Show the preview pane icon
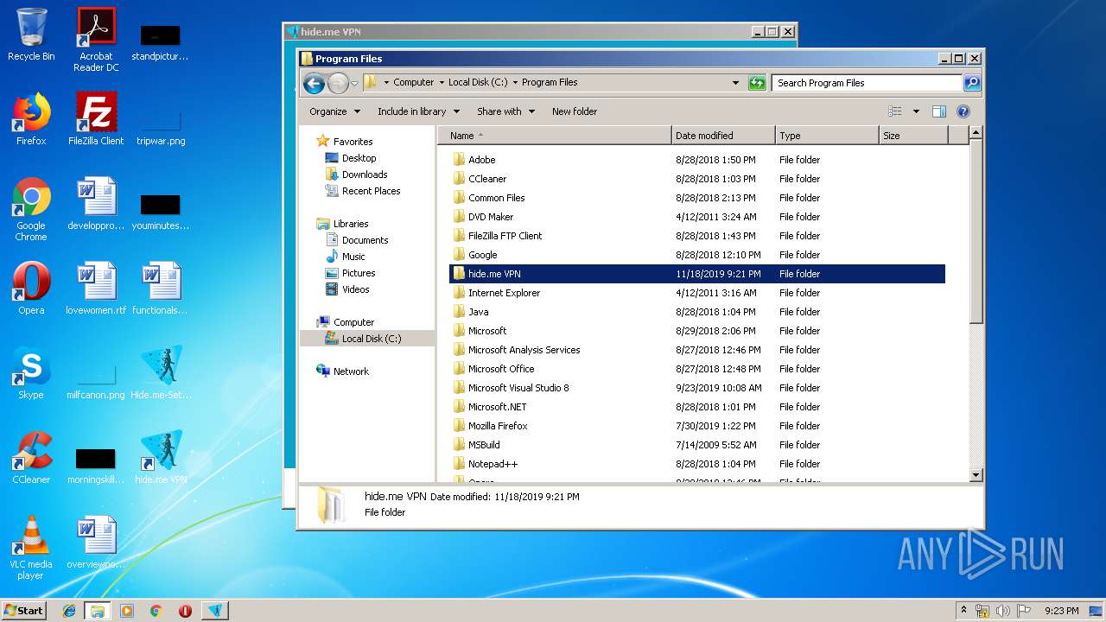 pos(939,111)
